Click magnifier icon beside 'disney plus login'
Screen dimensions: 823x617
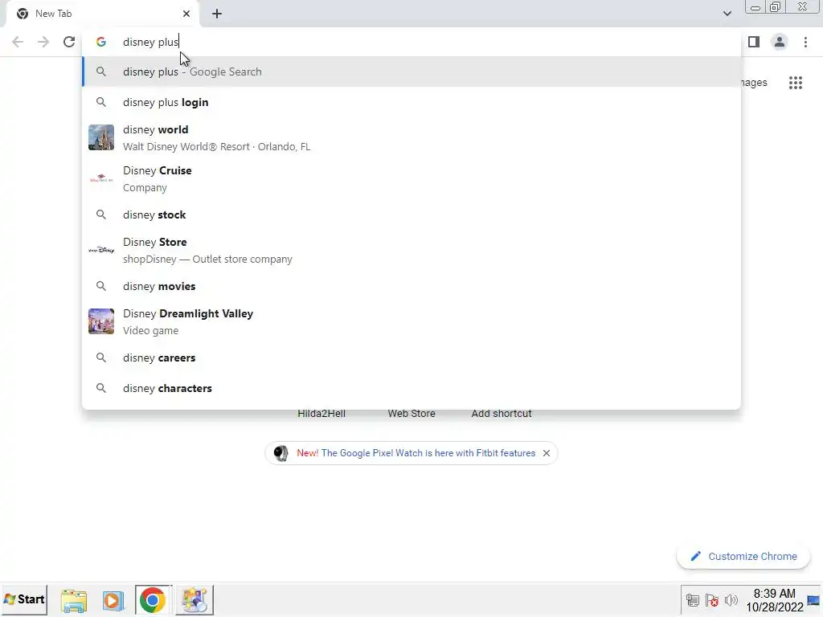tap(100, 102)
